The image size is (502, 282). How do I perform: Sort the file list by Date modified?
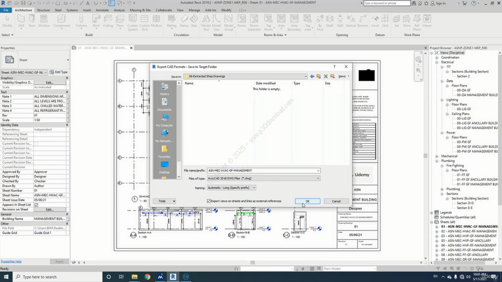(x=266, y=83)
